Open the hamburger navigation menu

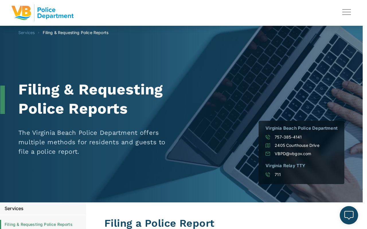coord(346,12)
